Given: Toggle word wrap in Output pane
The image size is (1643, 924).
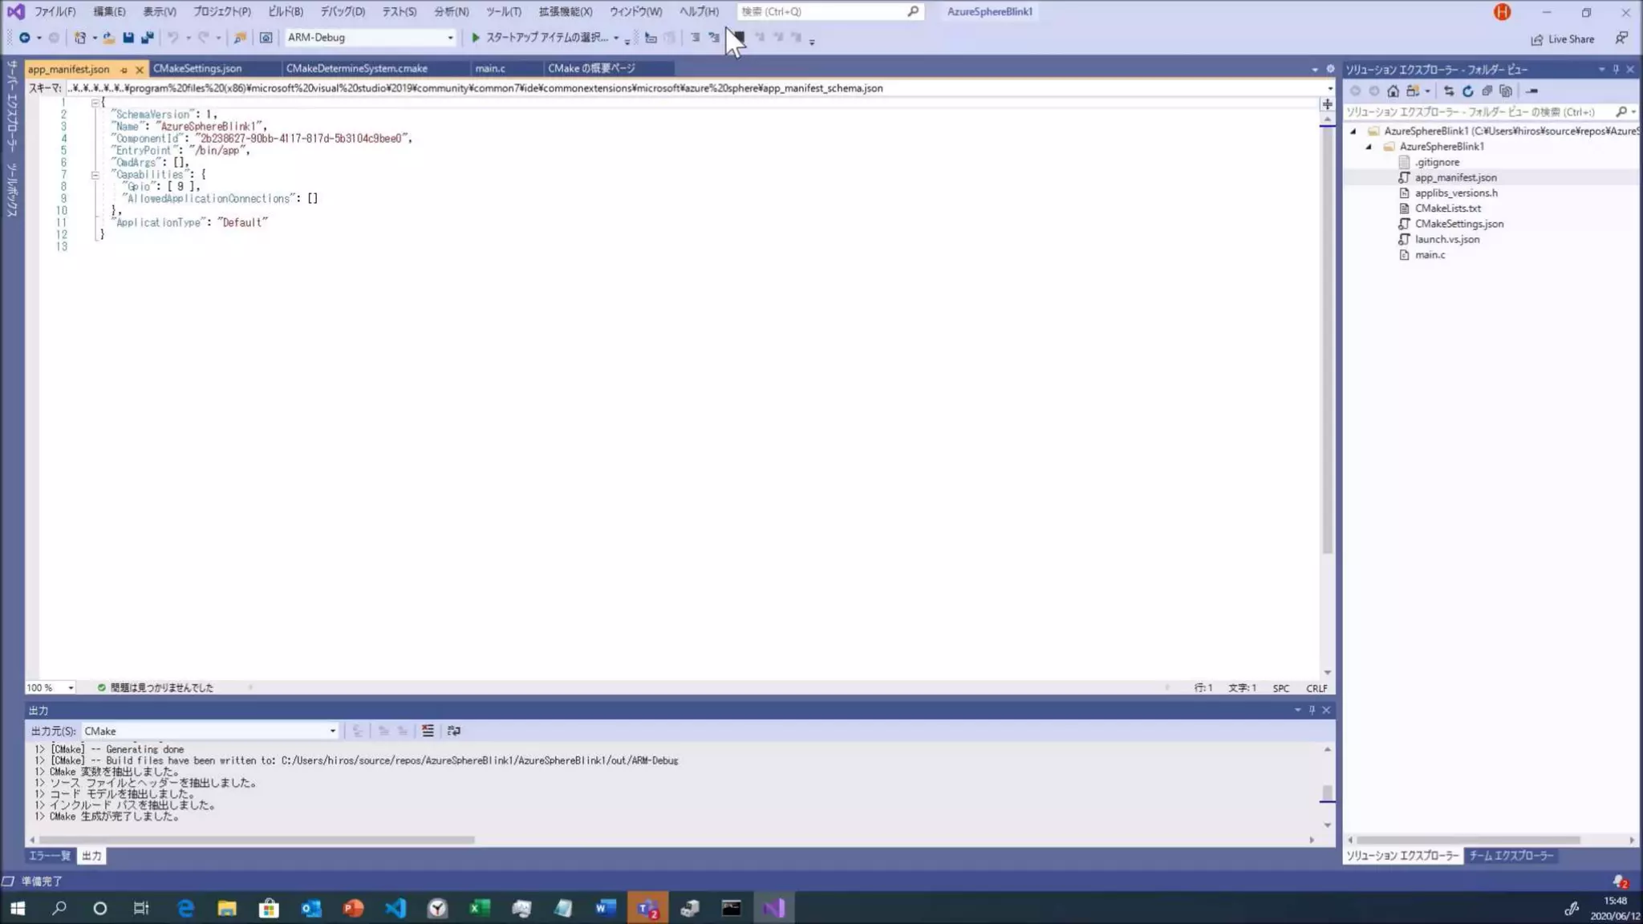Looking at the screenshot, I should 454,731.
